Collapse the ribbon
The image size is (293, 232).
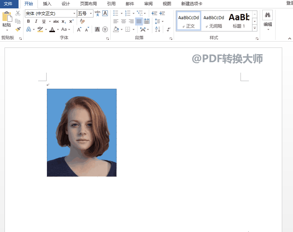(x=289, y=38)
